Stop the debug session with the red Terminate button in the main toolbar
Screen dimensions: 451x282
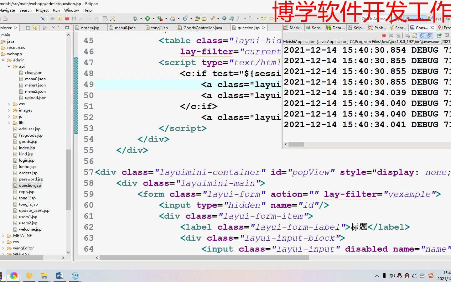tap(67, 18)
